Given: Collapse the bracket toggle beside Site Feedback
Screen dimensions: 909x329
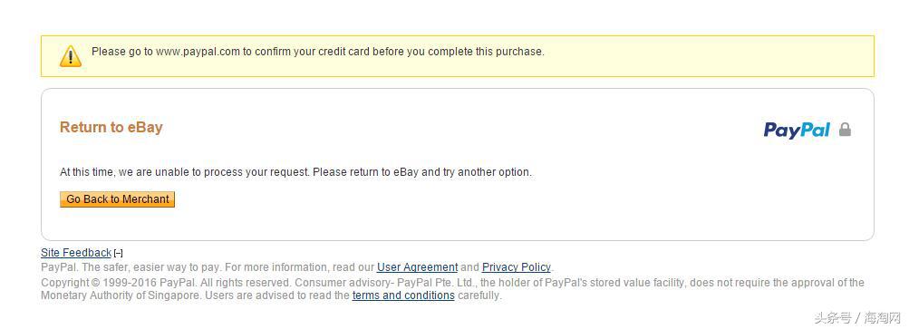Looking at the screenshot, I should pyautogui.click(x=118, y=253).
